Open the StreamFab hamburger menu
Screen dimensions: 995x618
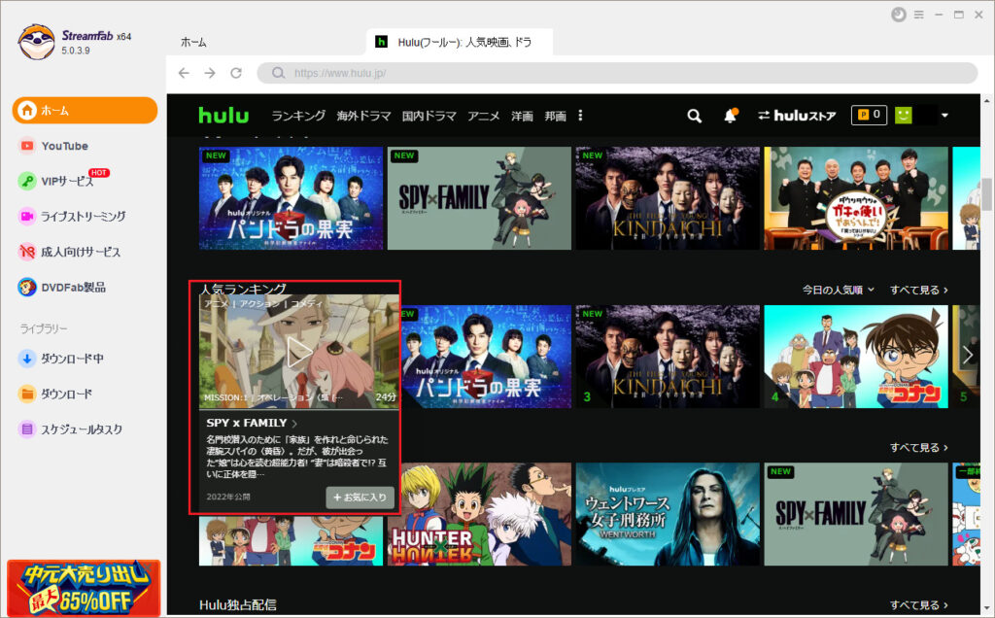(919, 15)
